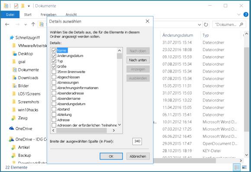Uncheck the Größe checkbox
Screen dimensions: 251x172
(x=54, y=67)
